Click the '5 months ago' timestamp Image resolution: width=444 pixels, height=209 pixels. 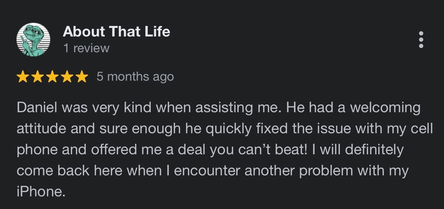click(135, 77)
